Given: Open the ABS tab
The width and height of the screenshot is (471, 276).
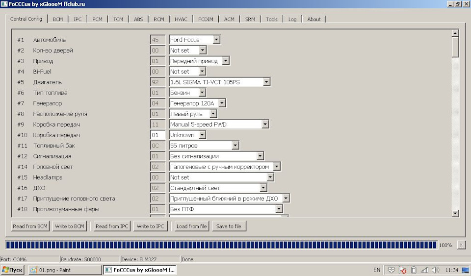Looking at the screenshot, I should pos(138,19).
